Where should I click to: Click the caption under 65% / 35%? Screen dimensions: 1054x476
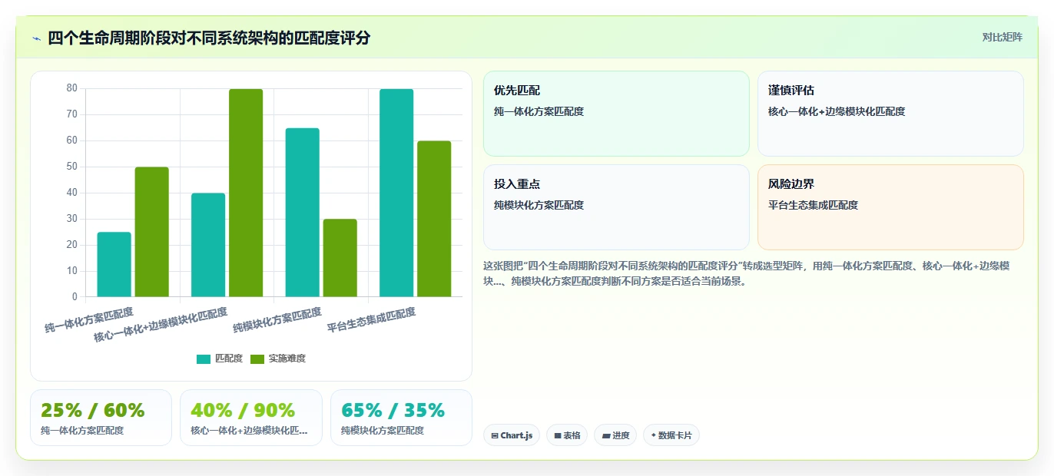383,431
